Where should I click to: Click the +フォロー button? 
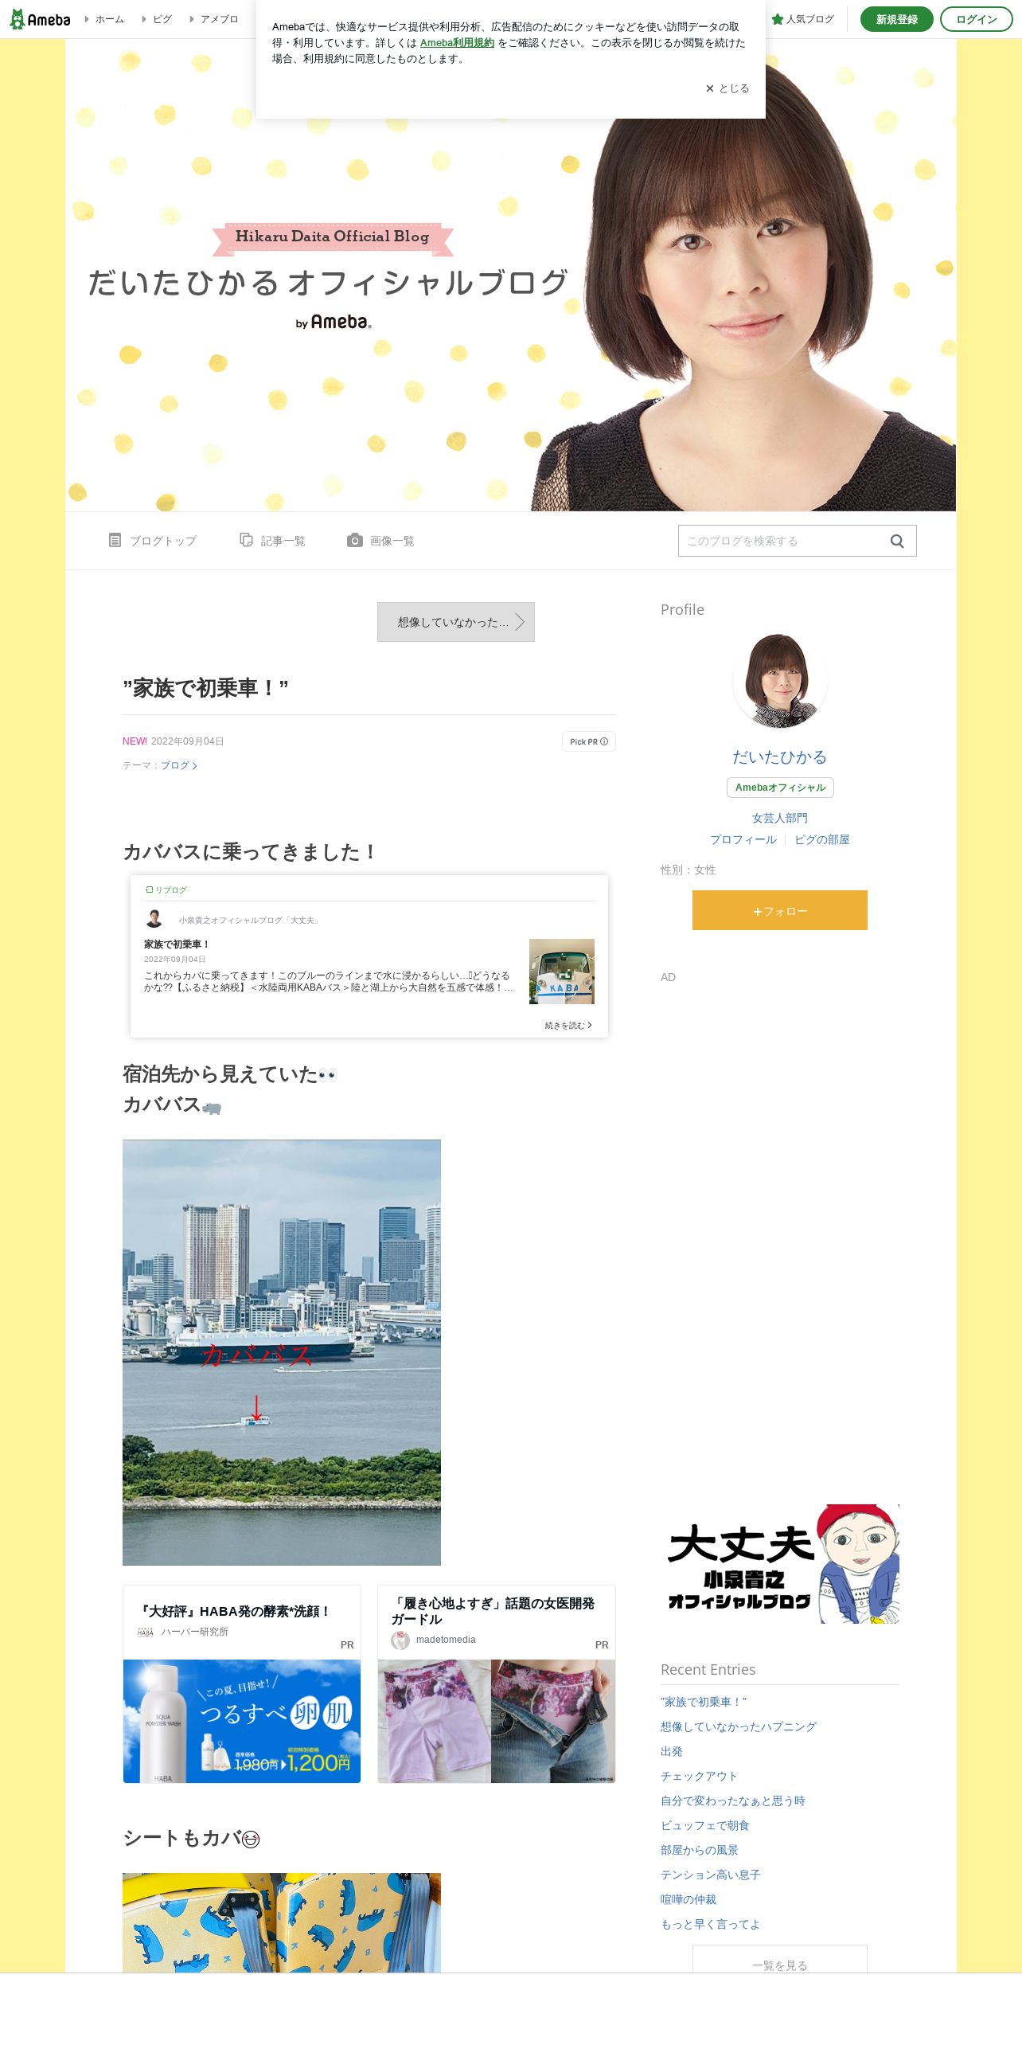pos(780,910)
